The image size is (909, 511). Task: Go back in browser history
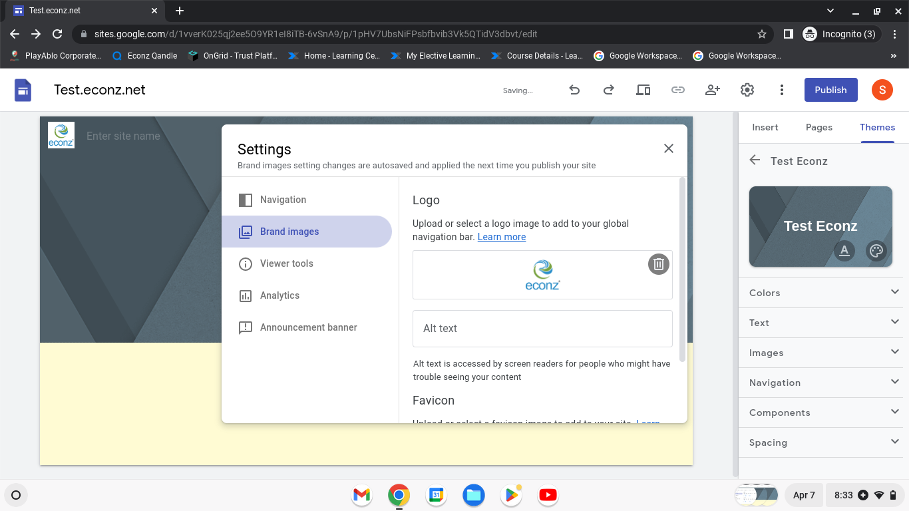click(15, 34)
